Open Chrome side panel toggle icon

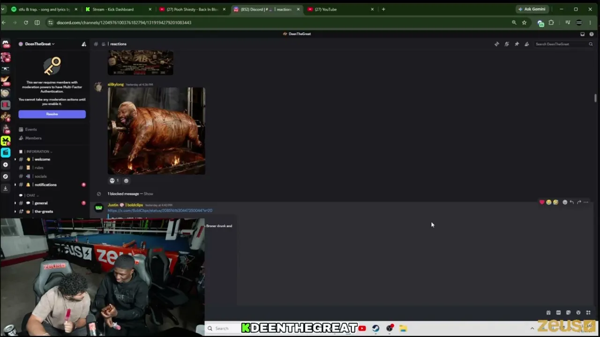point(37,22)
